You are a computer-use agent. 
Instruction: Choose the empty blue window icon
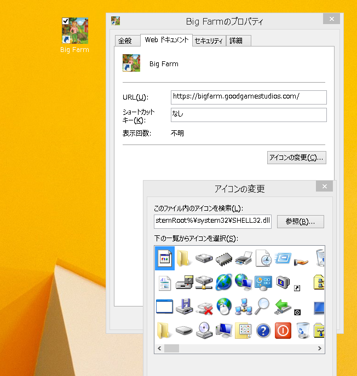click(x=164, y=306)
